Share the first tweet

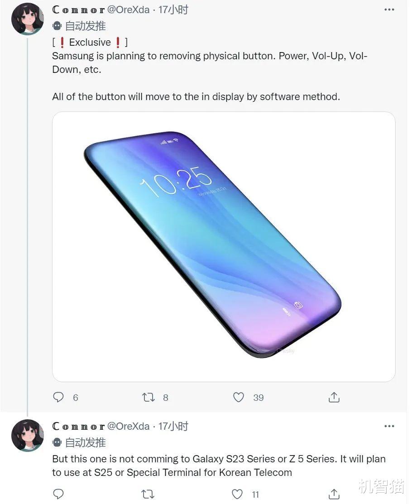[x=334, y=397]
